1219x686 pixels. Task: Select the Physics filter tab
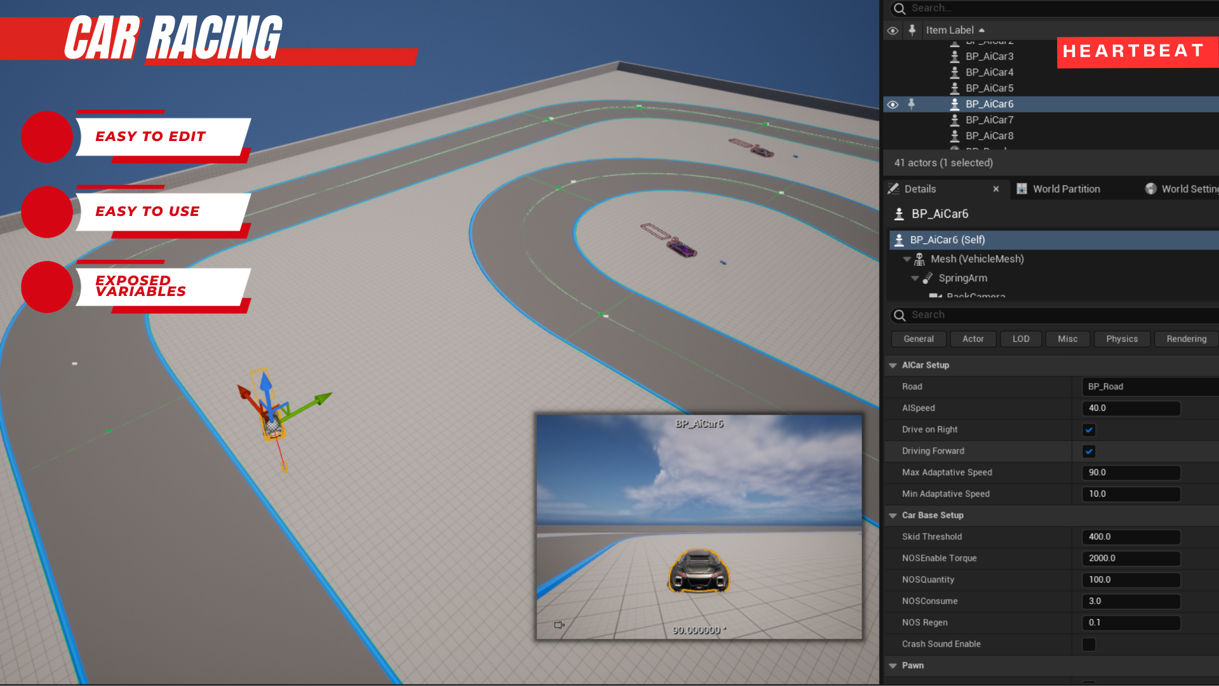(1121, 339)
